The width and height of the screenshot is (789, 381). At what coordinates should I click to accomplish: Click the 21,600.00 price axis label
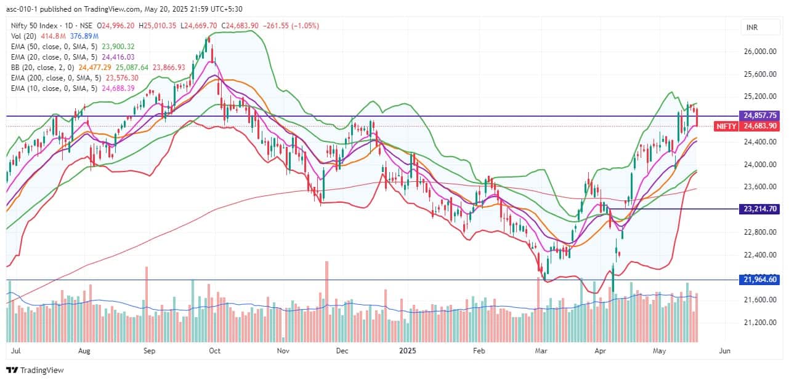pos(761,300)
